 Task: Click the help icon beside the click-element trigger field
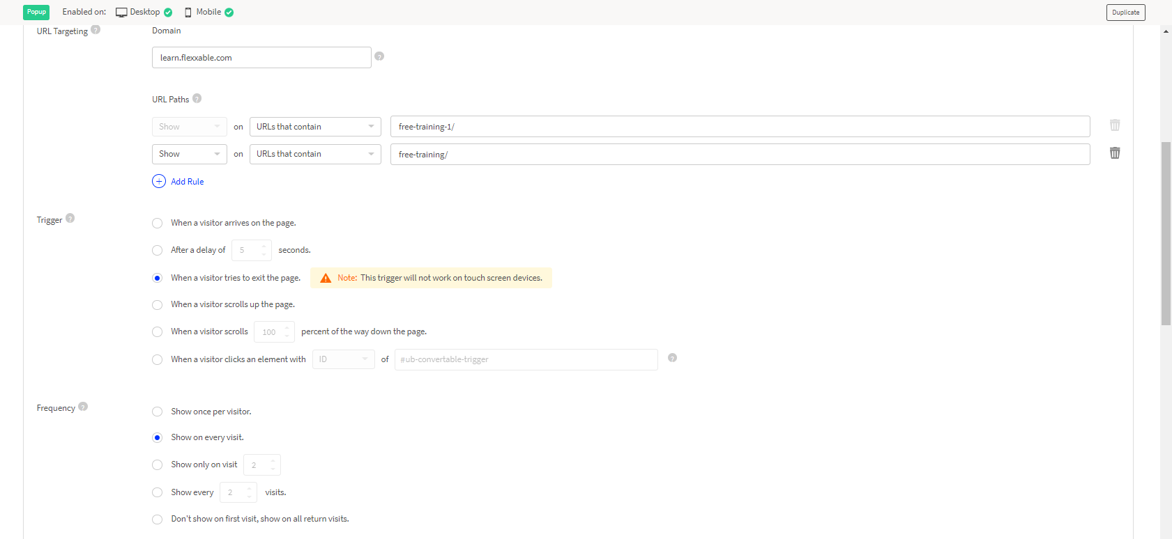pyautogui.click(x=672, y=358)
